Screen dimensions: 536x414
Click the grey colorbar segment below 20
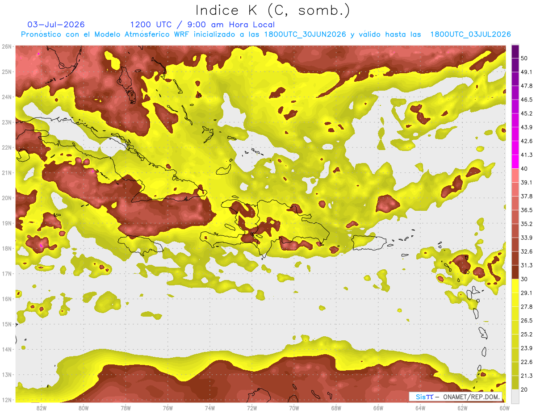515,396
